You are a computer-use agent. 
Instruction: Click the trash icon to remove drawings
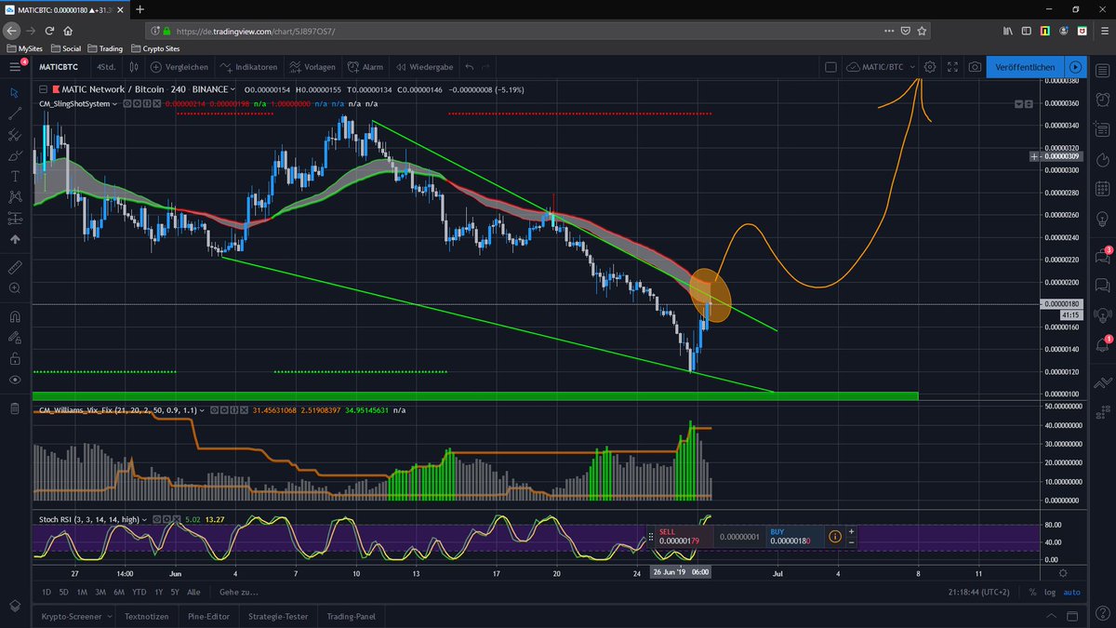pos(14,408)
